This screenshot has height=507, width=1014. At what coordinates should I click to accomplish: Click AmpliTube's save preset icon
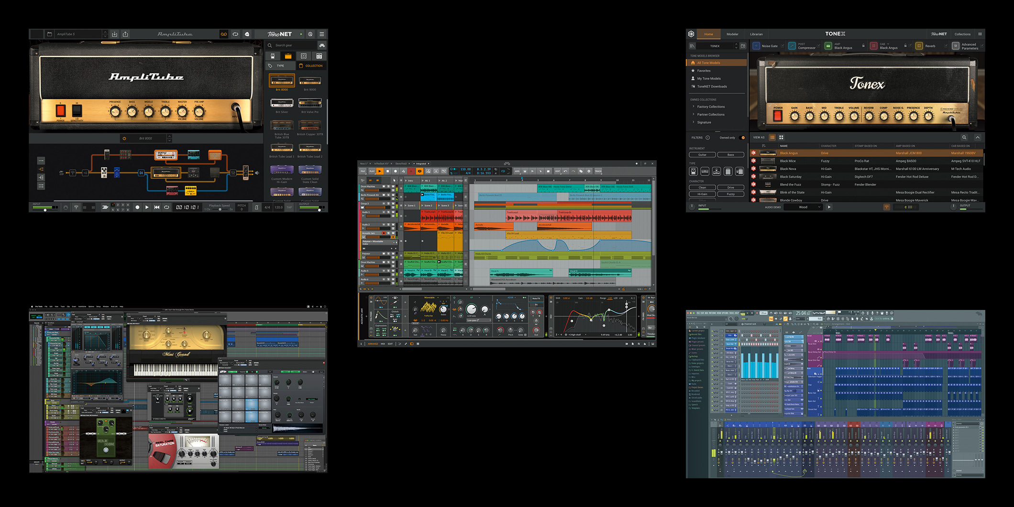point(114,34)
